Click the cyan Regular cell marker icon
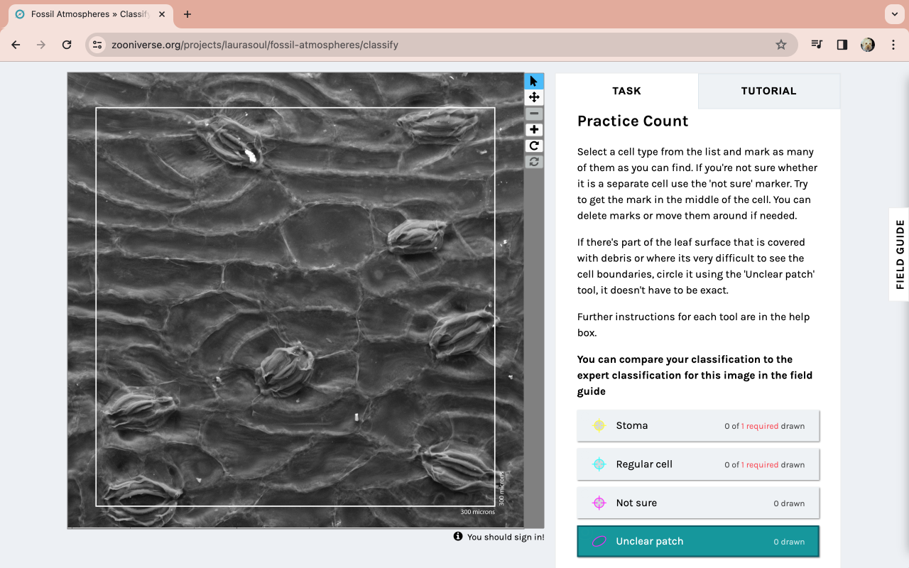Image resolution: width=909 pixels, height=568 pixels. (599, 464)
